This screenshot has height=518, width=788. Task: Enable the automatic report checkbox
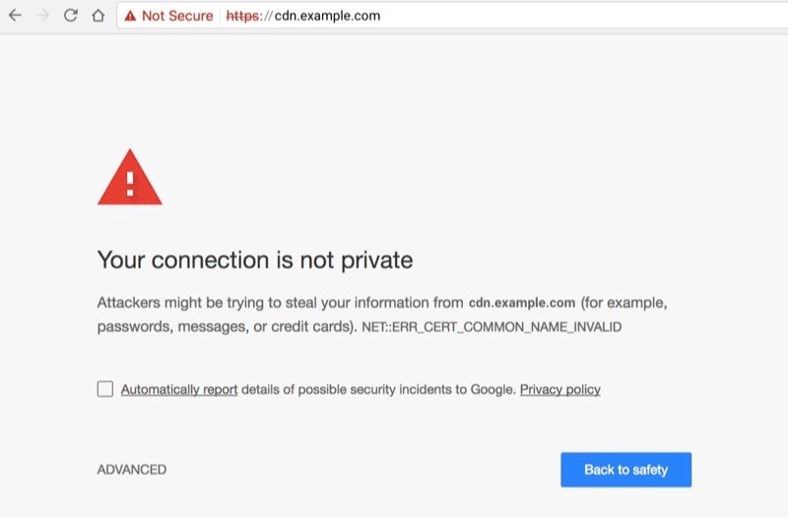(105, 389)
